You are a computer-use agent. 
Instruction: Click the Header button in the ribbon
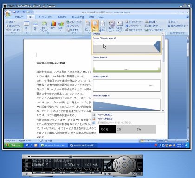[x=87, y=26]
